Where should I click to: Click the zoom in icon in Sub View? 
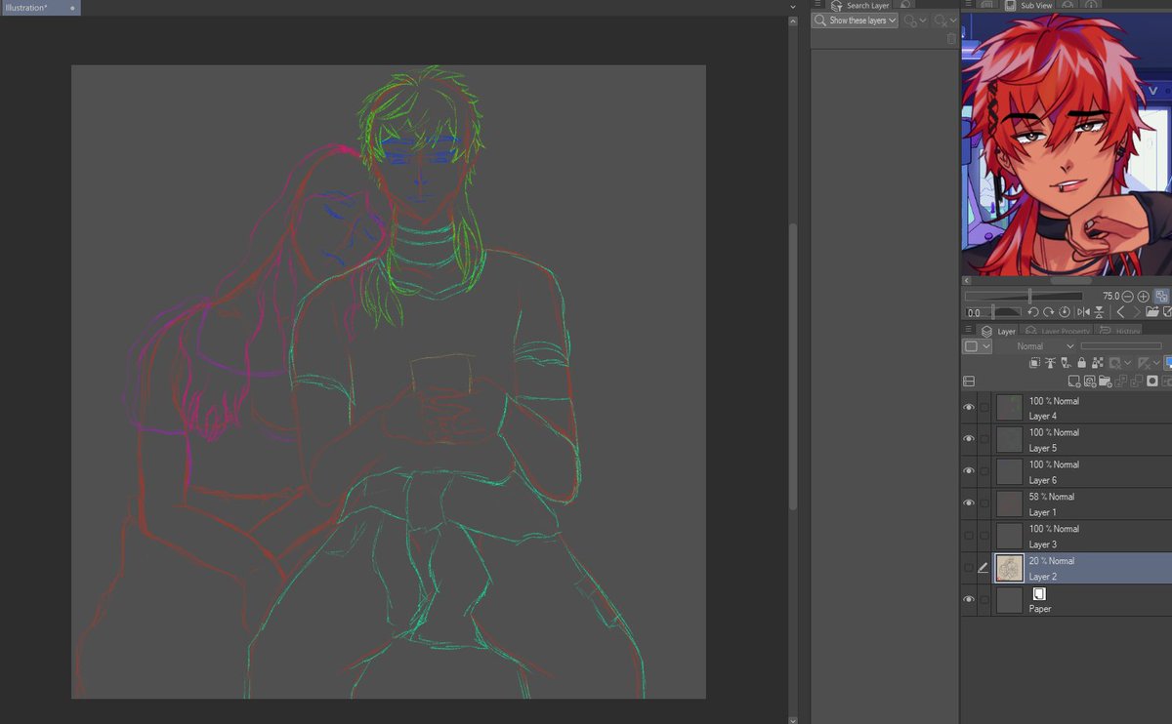[x=1143, y=296]
